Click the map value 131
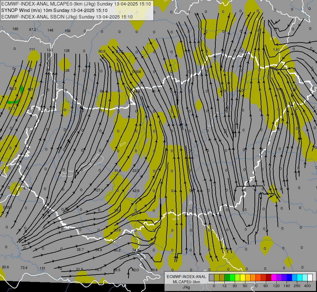 tap(42, 269)
